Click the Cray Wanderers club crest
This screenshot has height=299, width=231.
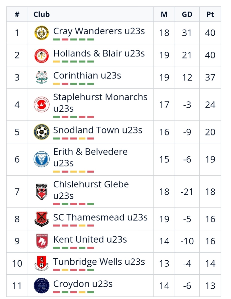(42, 33)
